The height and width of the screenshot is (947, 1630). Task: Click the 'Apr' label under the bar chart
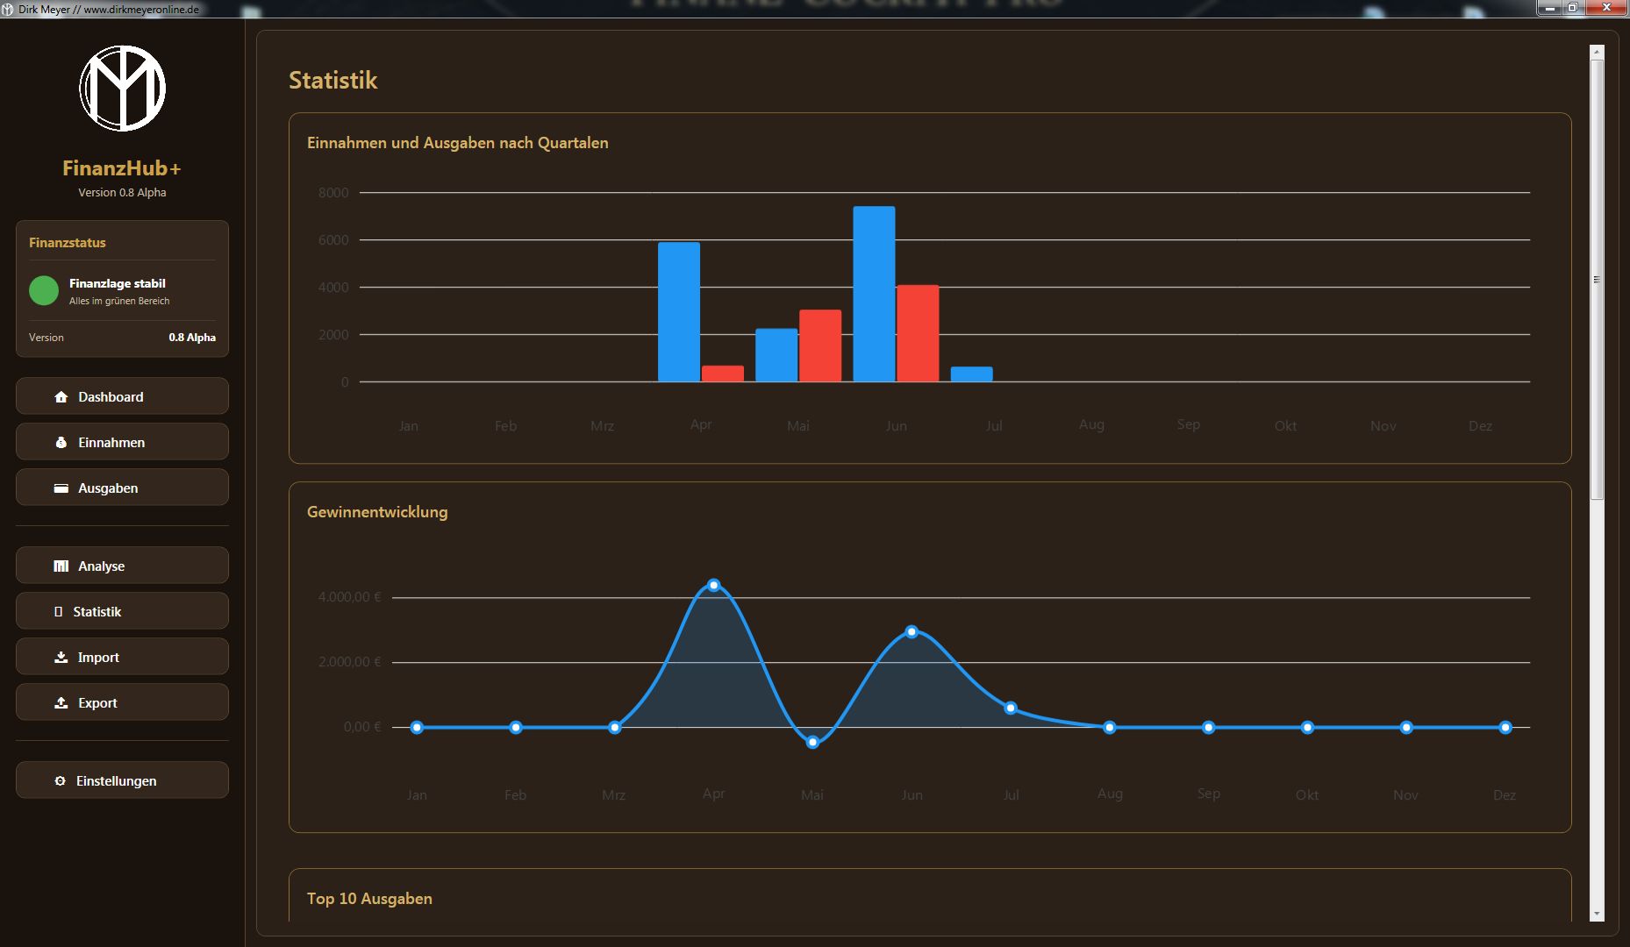point(701,425)
